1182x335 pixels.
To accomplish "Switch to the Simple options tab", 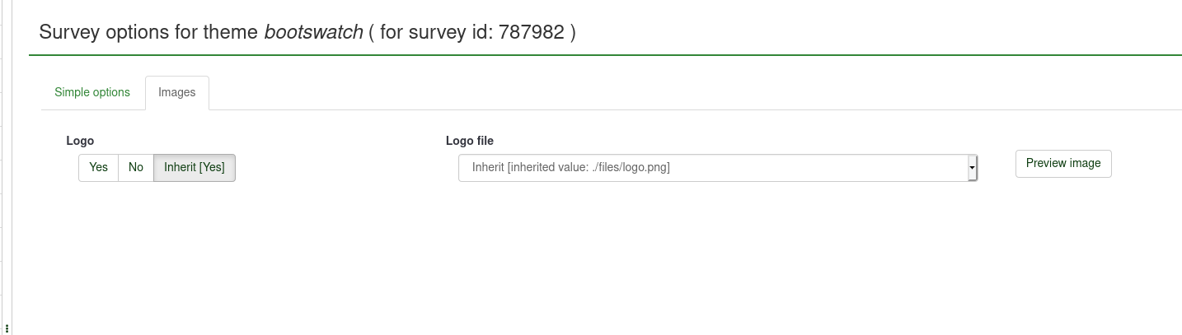I will [x=92, y=93].
